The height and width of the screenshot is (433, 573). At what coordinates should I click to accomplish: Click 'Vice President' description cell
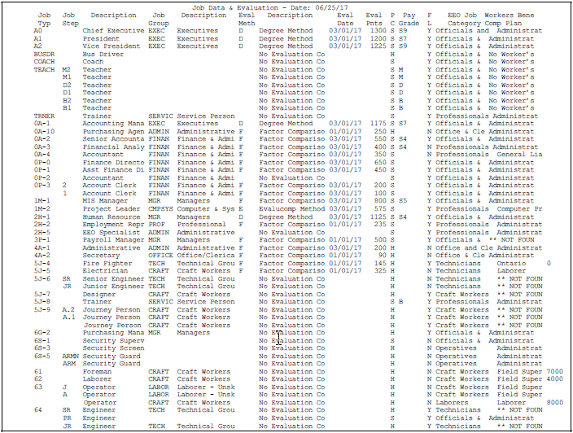112,46
